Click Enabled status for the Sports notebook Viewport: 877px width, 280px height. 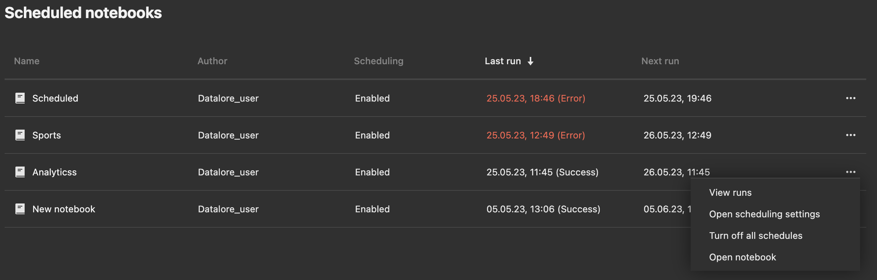(372, 135)
